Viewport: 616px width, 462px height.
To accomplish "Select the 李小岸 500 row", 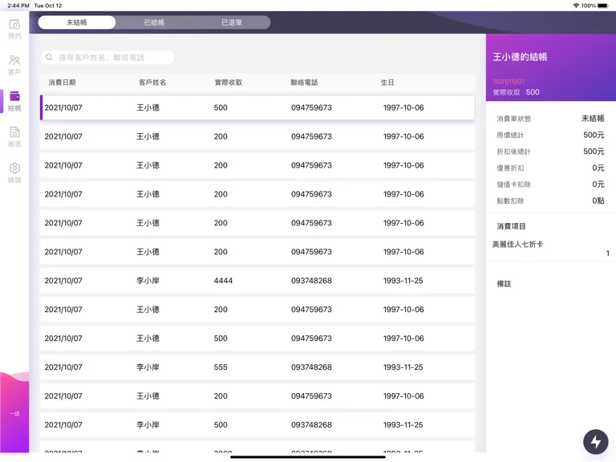I will (257, 424).
